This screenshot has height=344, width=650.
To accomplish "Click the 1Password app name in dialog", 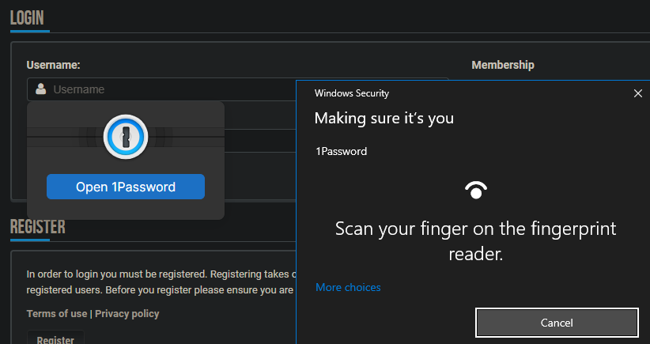I will [341, 151].
